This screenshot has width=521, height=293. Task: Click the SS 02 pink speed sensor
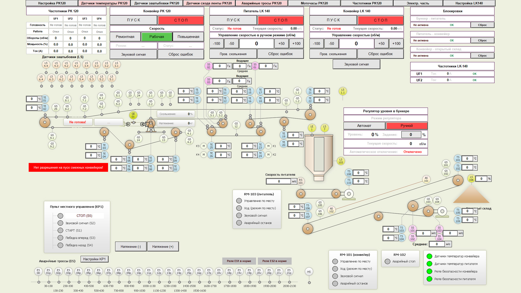click(x=208, y=66)
